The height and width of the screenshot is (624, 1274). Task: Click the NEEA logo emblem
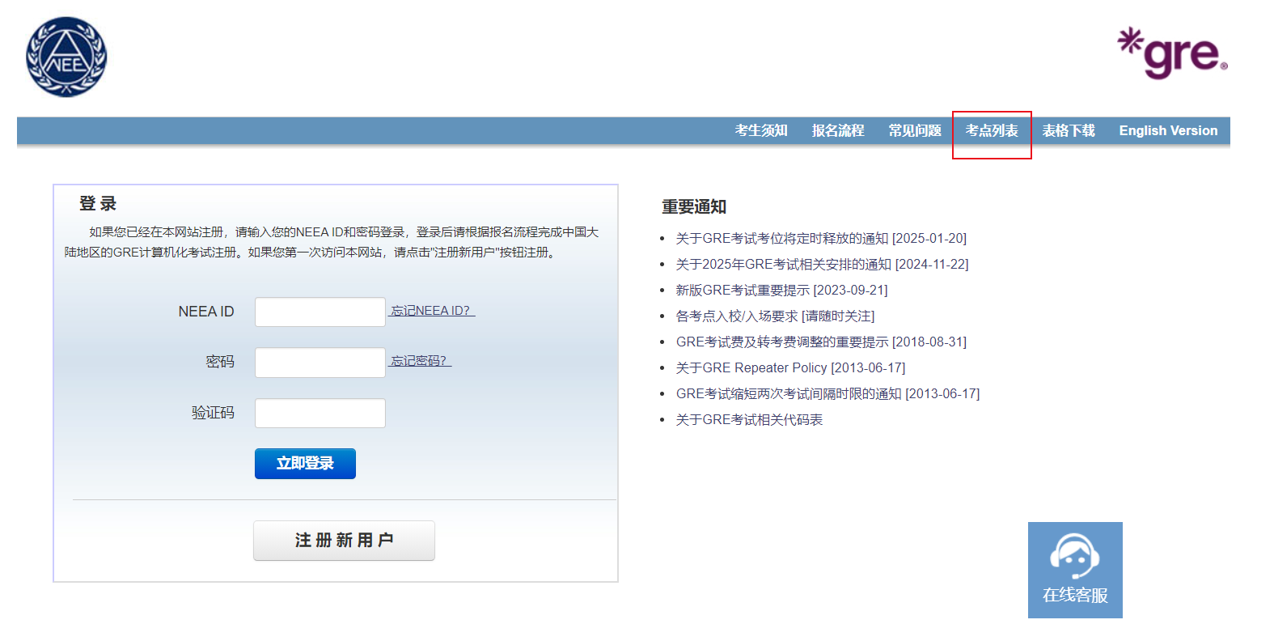pyautogui.click(x=66, y=57)
